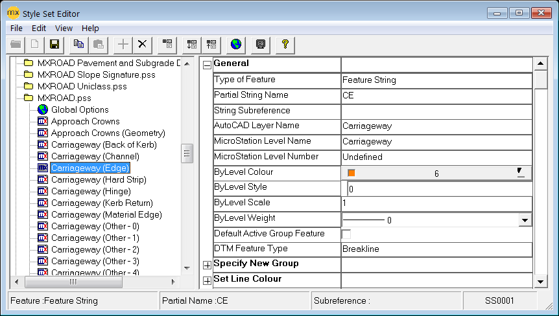Open the Edit menu
Image resolution: width=559 pixels, height=316 pixels.
pos(38,28)
